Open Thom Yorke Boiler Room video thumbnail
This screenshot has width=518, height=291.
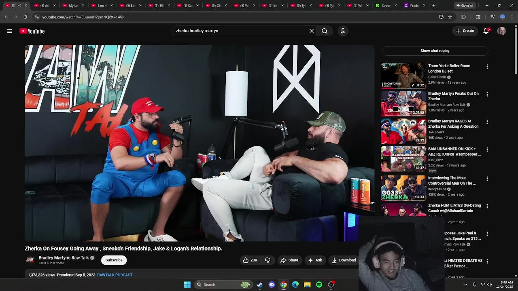(403, 76)
